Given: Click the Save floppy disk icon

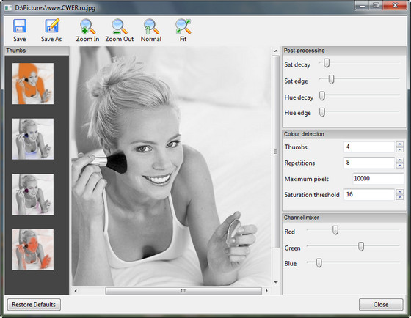Looking at the screenshot, I should (20, 26).
